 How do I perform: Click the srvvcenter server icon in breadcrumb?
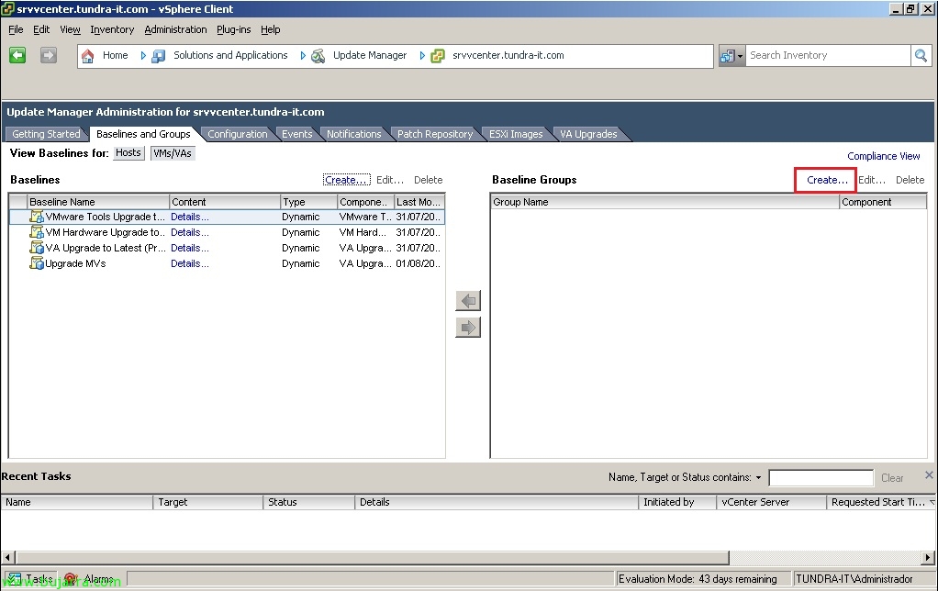pos(438,56)
